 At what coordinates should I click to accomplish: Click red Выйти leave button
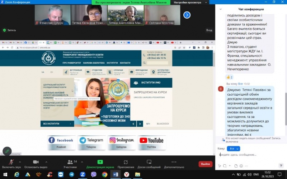[206, 164]
